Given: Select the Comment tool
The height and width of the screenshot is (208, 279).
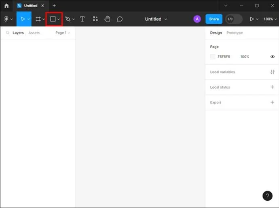Looking at the screenshot, I should [x=120, y=19].
